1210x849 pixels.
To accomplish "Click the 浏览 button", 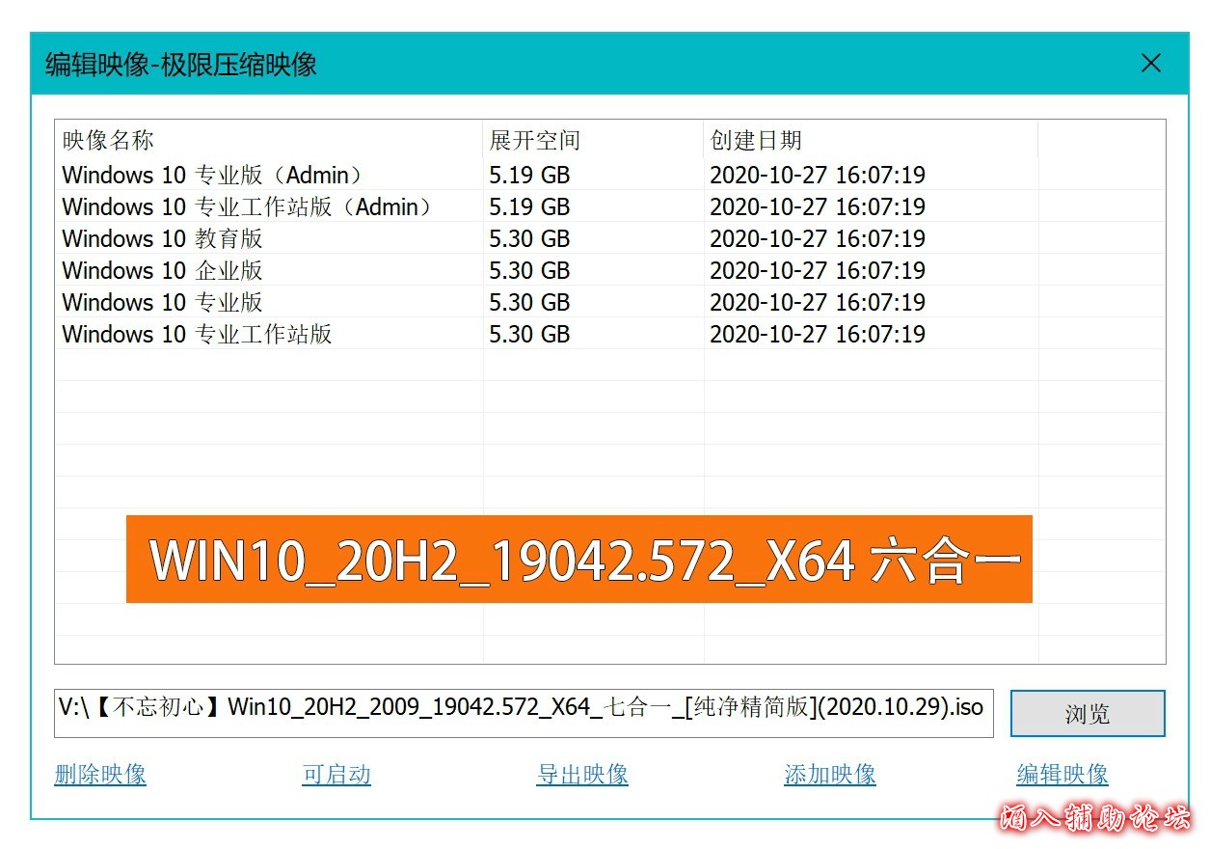I will [x=1088, y=714].
